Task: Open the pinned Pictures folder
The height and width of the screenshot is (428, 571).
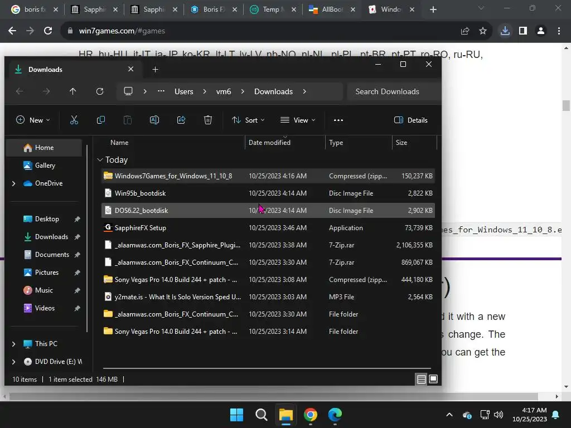Action: tap(47, 273)
